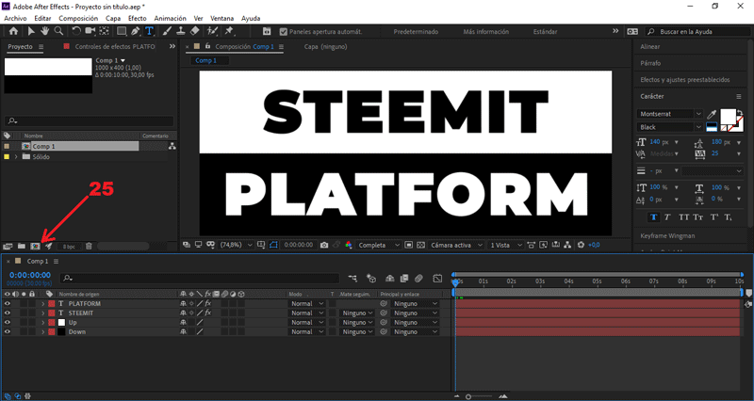This screenshot has width=754, height=401.
Task: Open the Cámara activa view dropdown
Action: tap(456, 245)
